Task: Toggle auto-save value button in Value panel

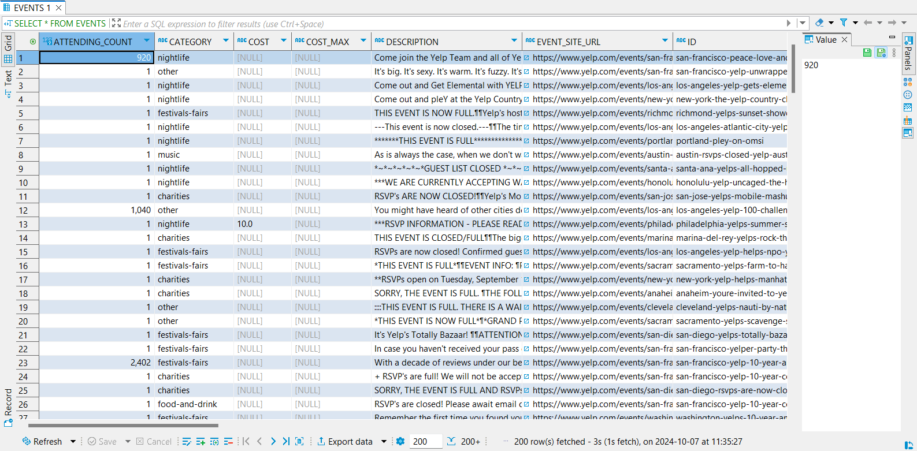Action: tap(881, 53)
